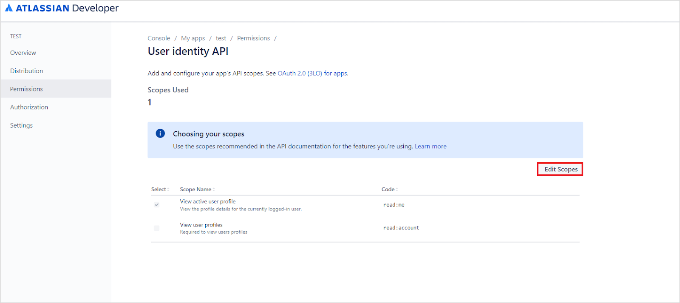Open the OAuth 2.0 (3LO) for apps link
Image resolution: width=680 pixels, height=303 pixels.
[312, 74]
